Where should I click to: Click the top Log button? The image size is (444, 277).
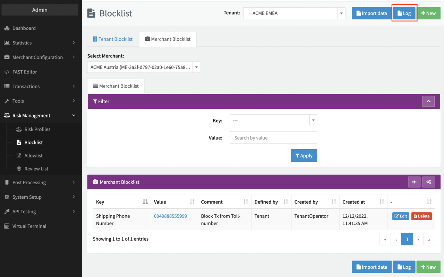click(x=404, y=13)
